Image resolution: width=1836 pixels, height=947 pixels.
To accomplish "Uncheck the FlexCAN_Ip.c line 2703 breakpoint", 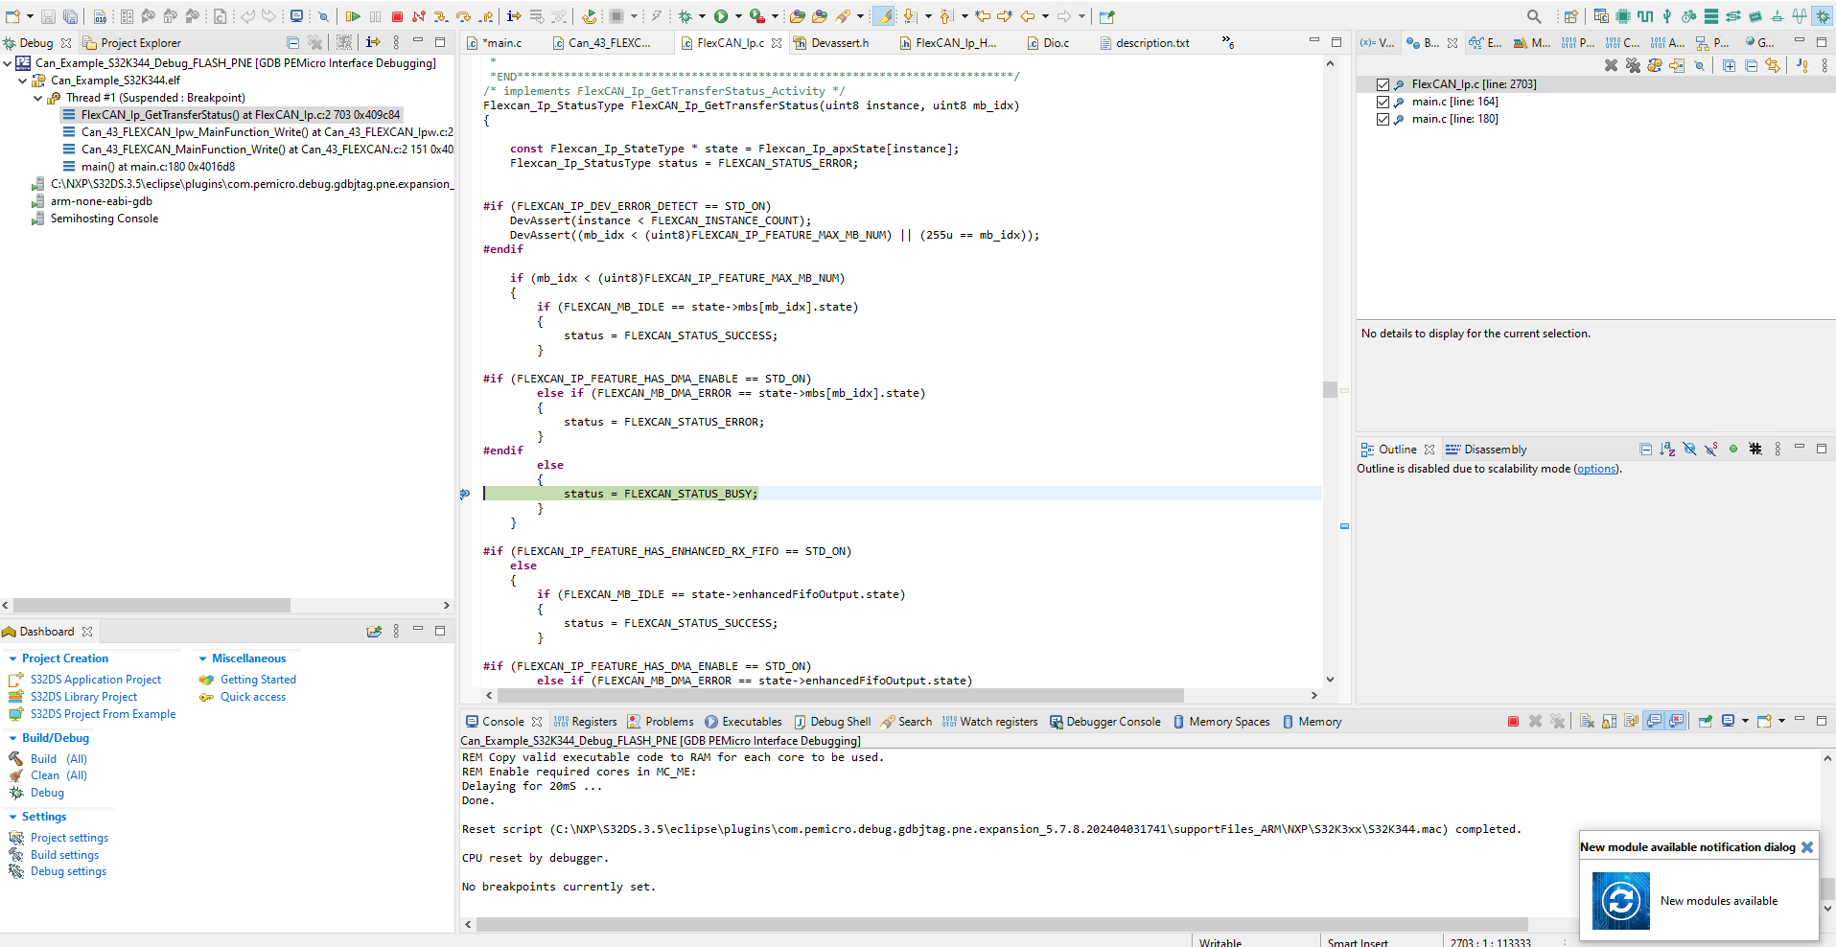I will click(x=1383, y=84).
